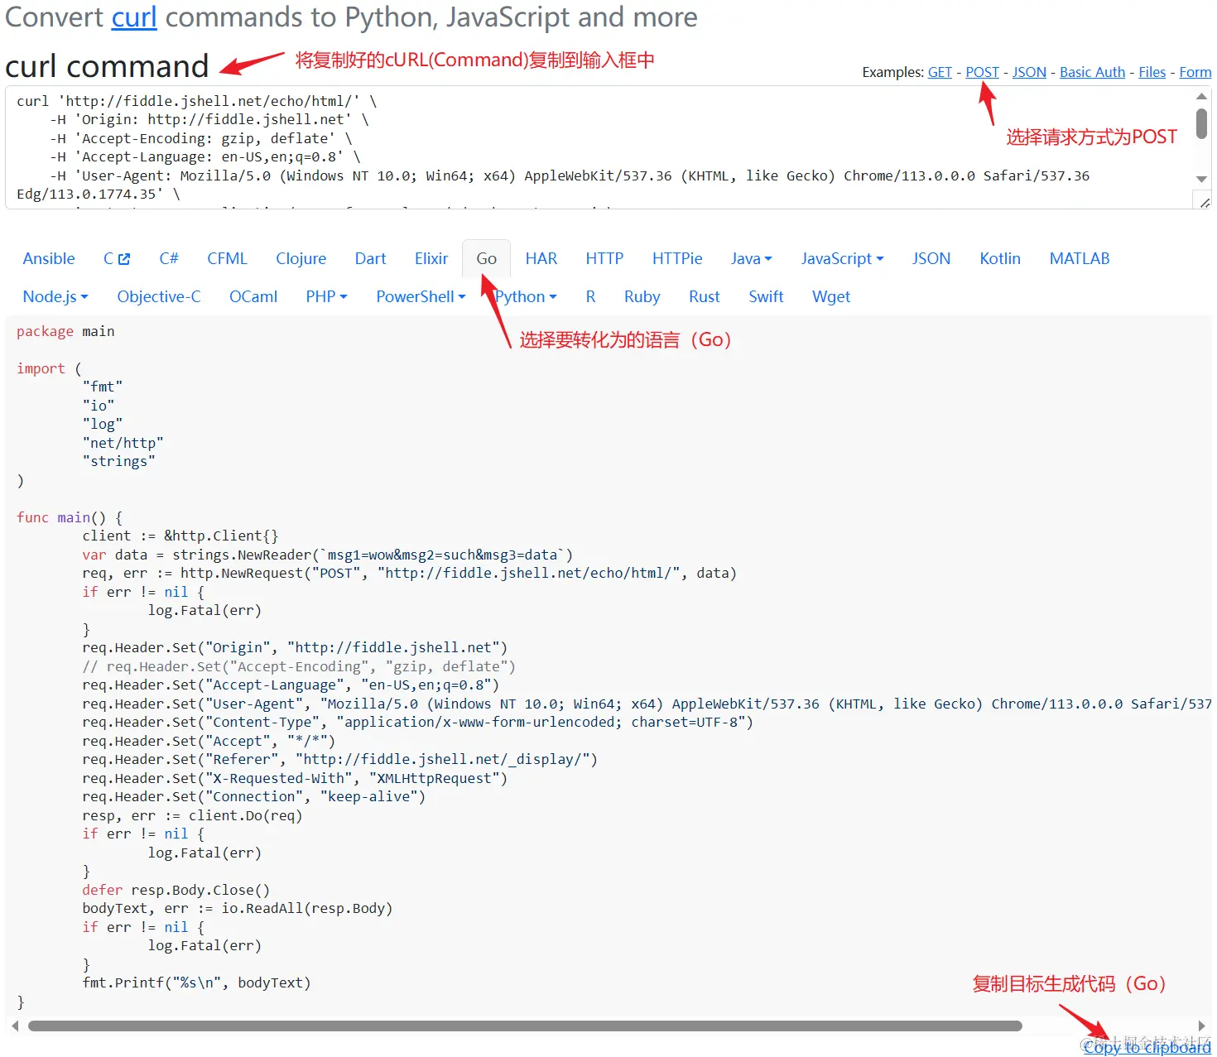Click the 'defer resp.Body.Close()' line
1217x1057 pixels.
pyautogui.click(x=176, y=891)
